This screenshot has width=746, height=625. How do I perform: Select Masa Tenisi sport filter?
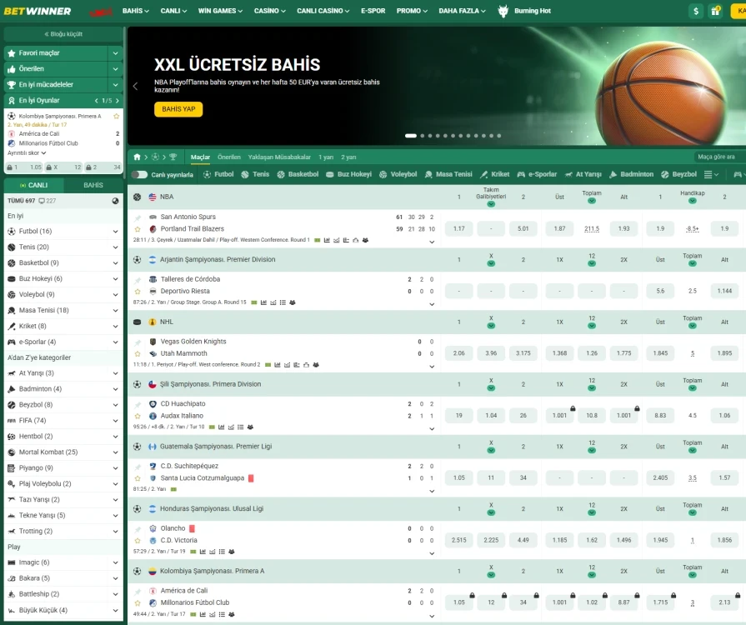[448, 174]
